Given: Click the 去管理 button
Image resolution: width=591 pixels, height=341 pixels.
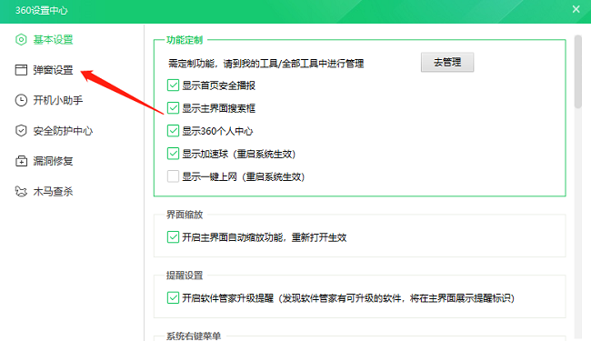Looking at the screenshot, I should (447, 62).
